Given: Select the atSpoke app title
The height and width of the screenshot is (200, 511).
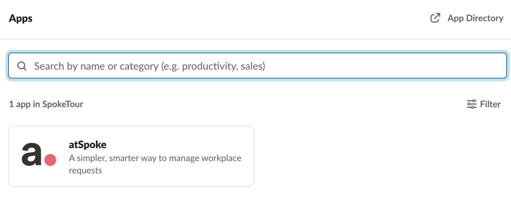Looking at the screenshot, I should pyautogui.click(x=88, y=145).
